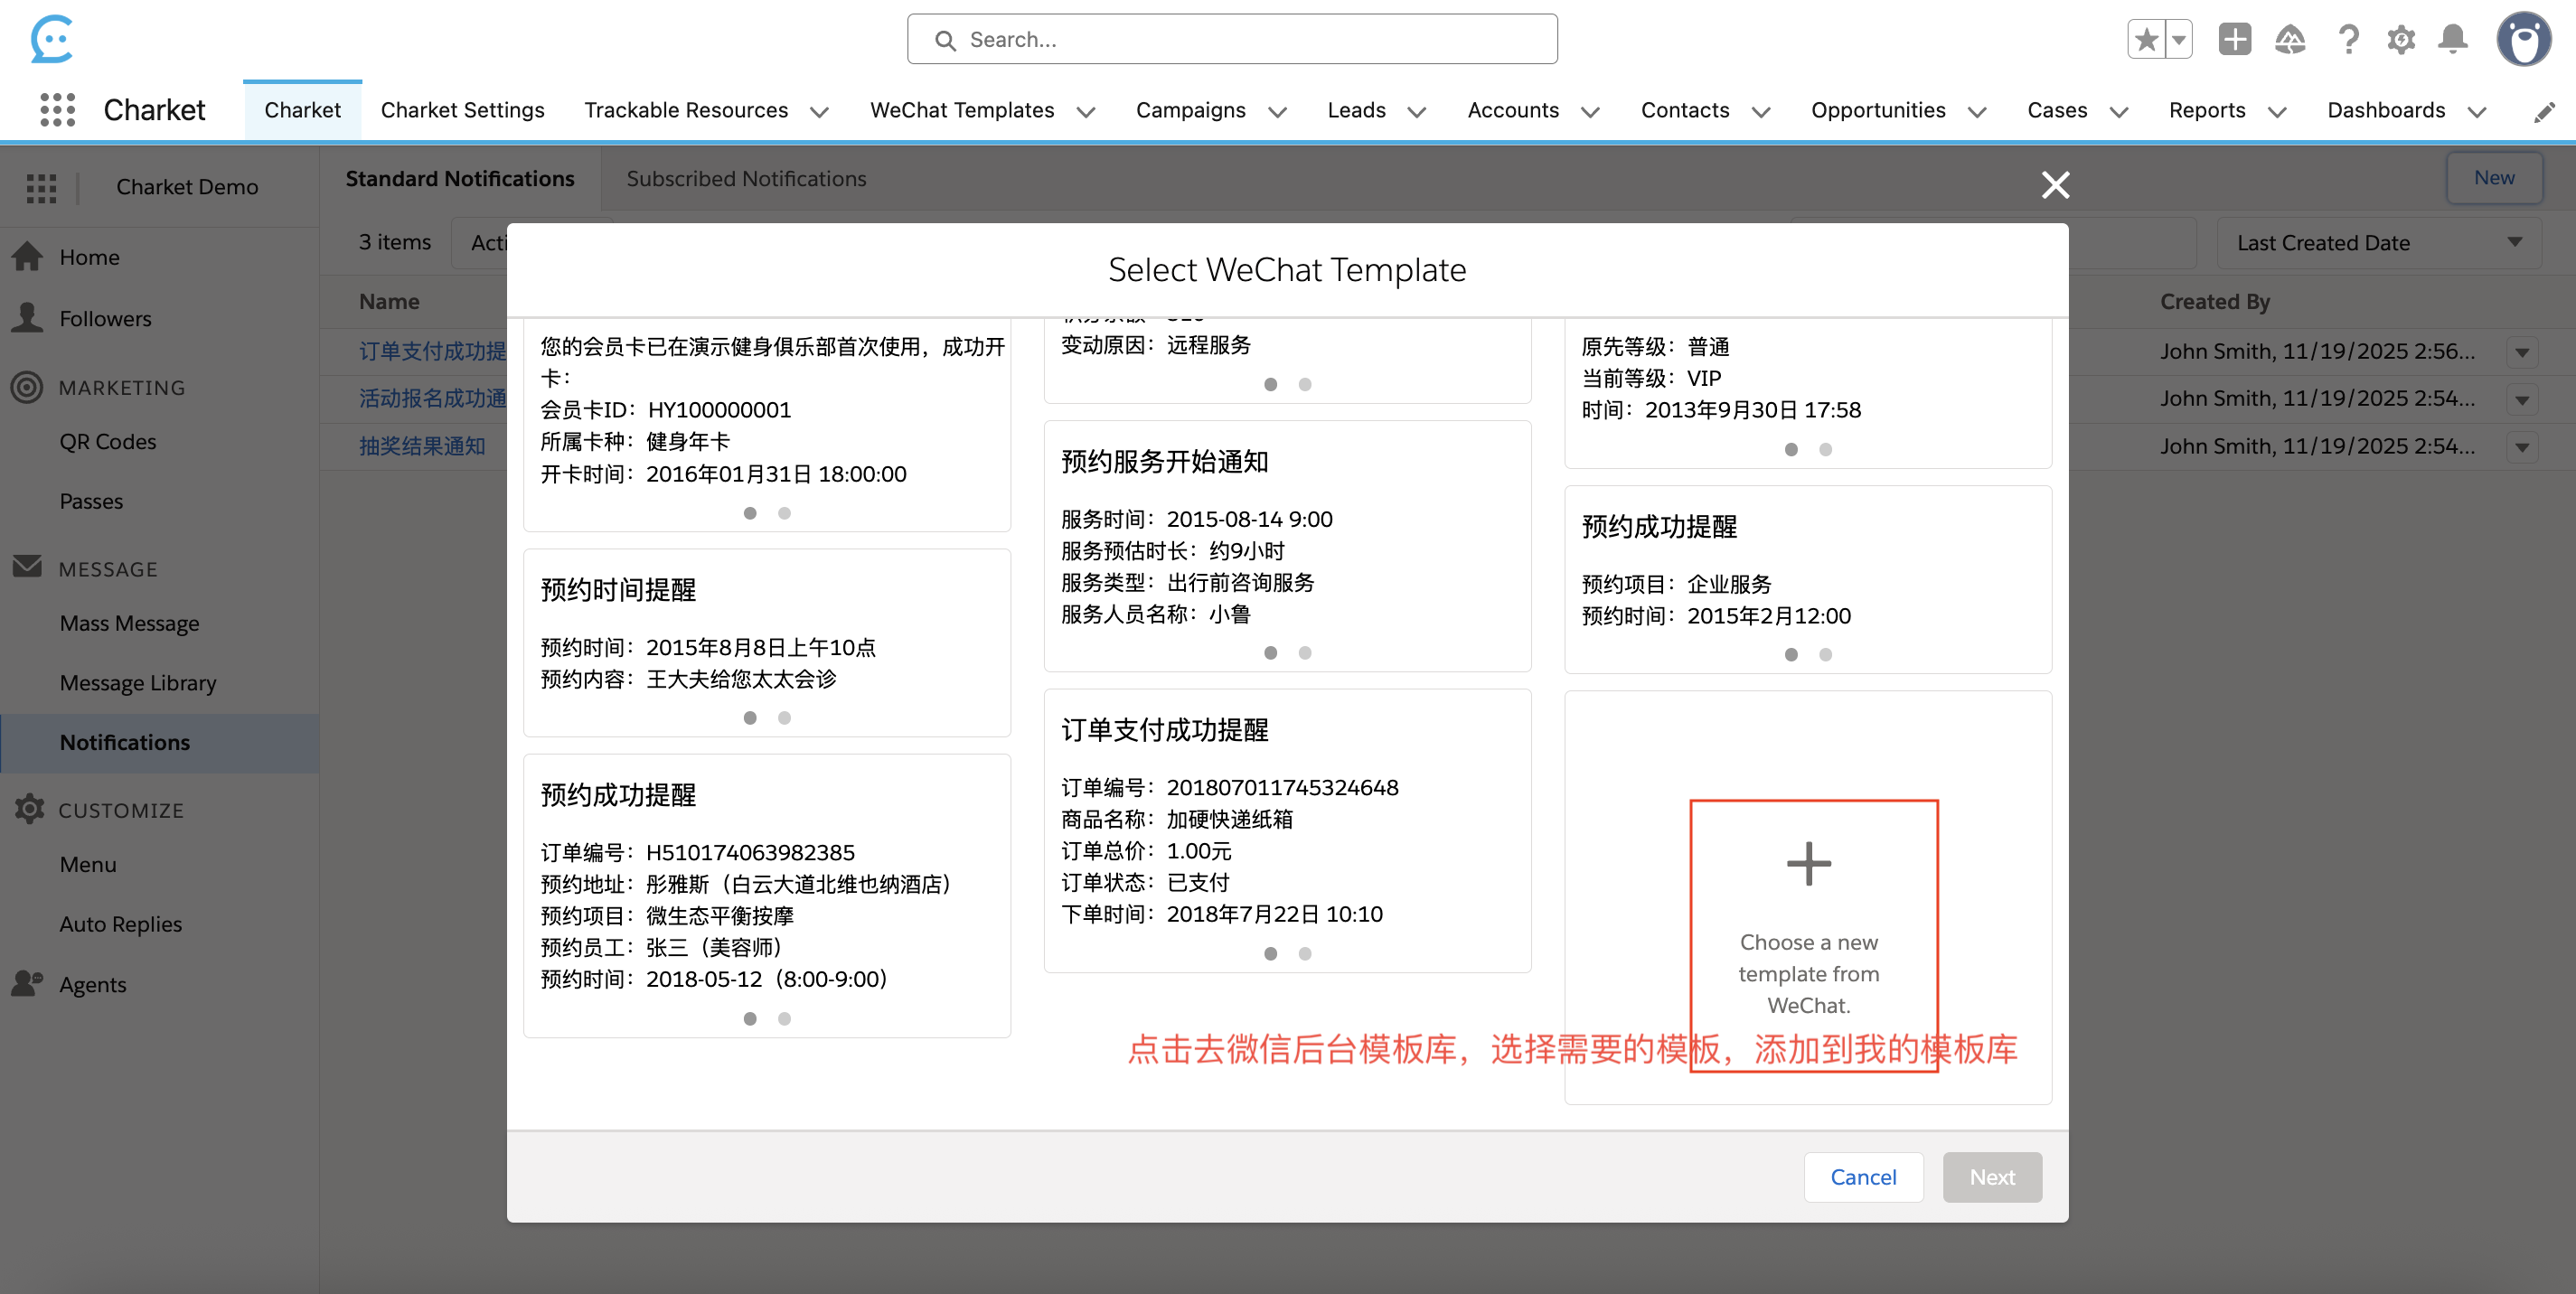The height and width of the screenshot is (1294, 2576).
Task: Select the Home icon in the sidebar
Action: point(27,256)
